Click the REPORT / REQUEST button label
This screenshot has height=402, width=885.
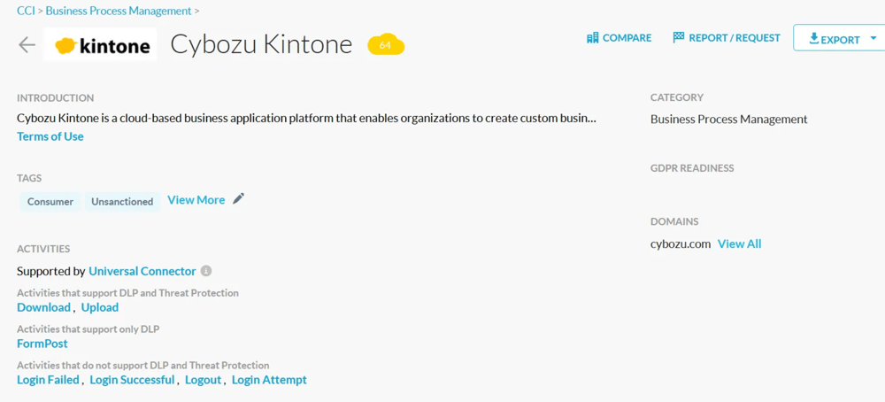(735, 38)
